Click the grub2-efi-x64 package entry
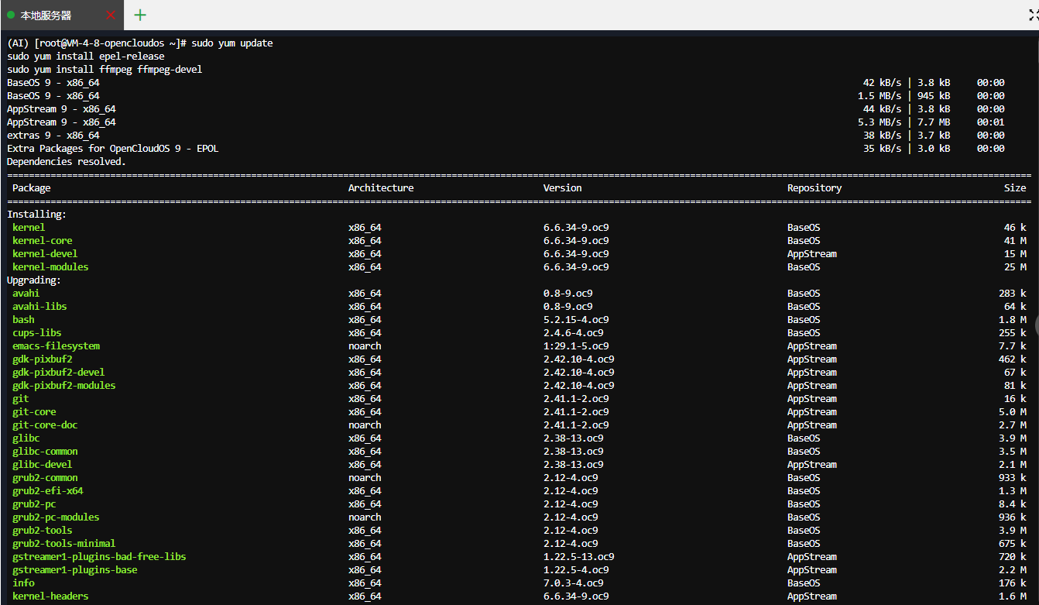This screenshot has height=605, width=1039. [x=48, y=490]
